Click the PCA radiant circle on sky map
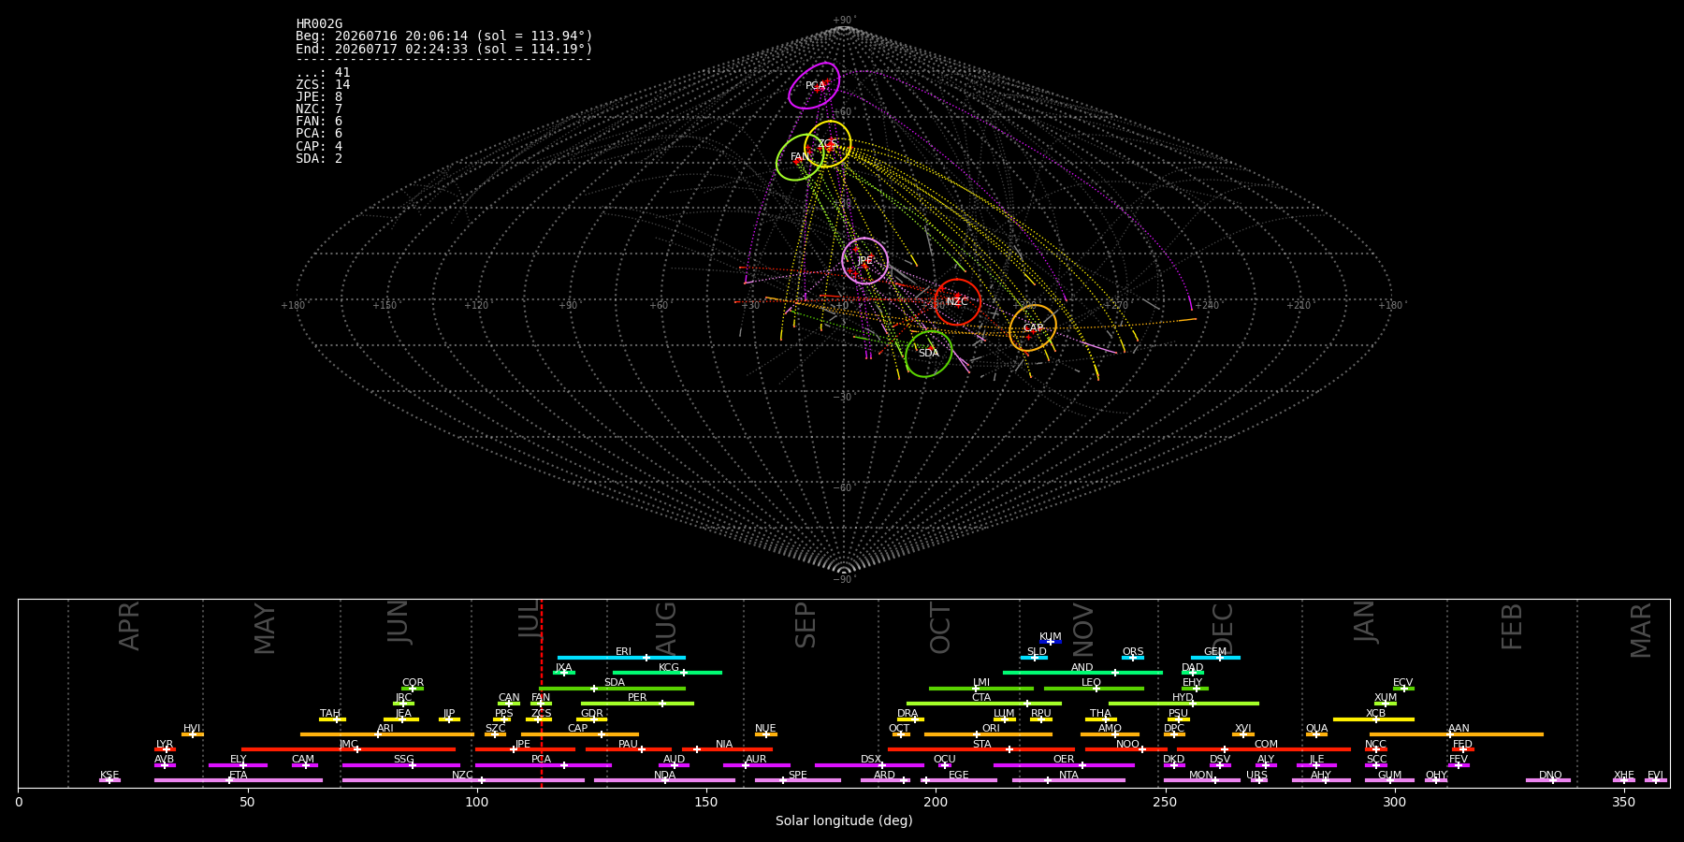 coord(814,86)
